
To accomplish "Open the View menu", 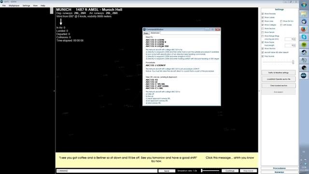I will 35,5.
